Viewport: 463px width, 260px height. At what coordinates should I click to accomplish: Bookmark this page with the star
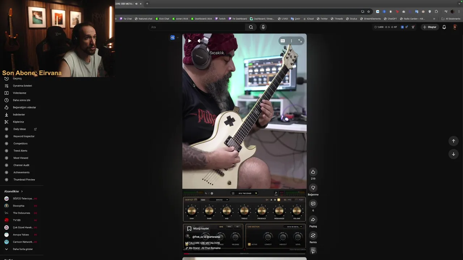tap(369, 12)
